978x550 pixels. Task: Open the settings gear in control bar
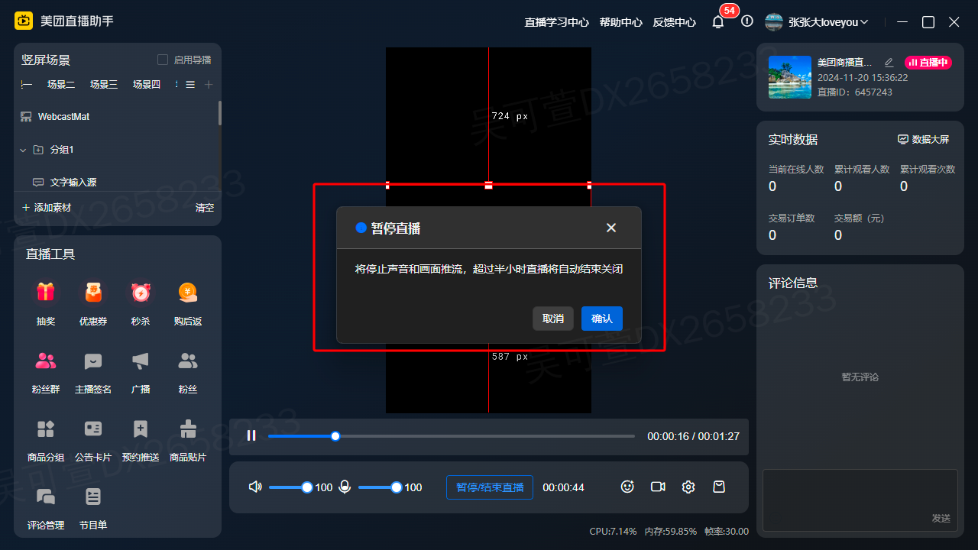pos(688,487)
